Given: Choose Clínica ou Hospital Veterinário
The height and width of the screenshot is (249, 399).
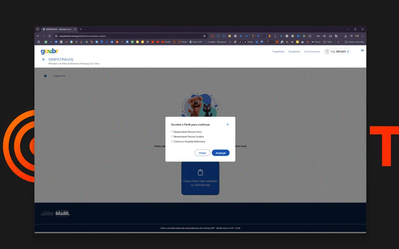Looking at the screenshot, I should (x=172, y=141).
